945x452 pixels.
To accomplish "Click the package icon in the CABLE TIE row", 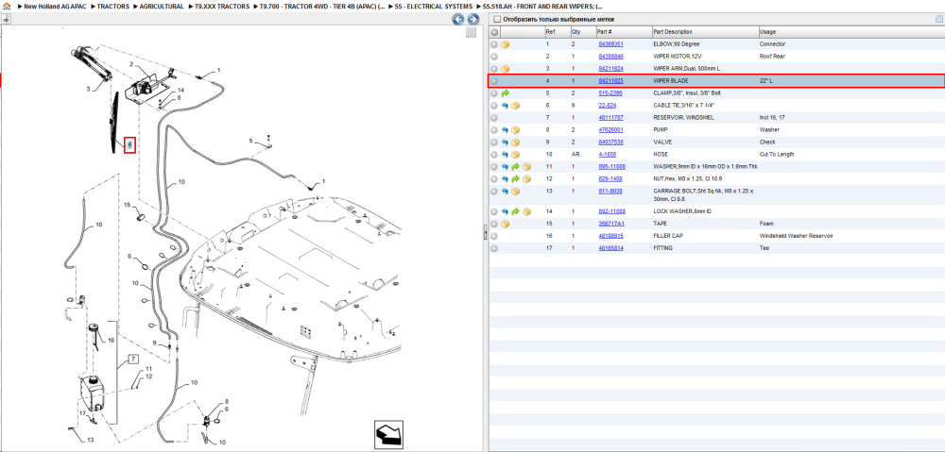I will (x=515, y=106).
